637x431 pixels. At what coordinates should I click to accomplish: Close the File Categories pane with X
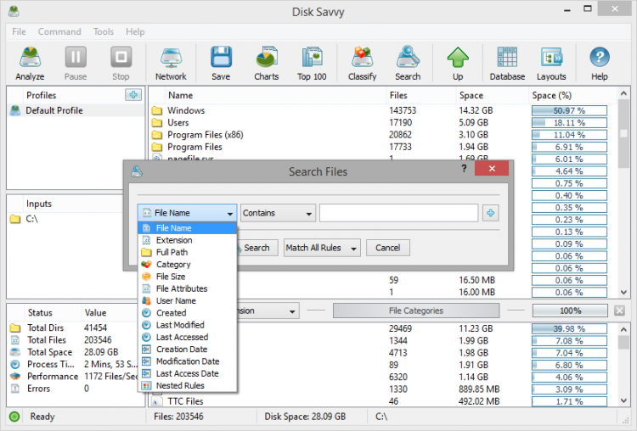tap(619, 311)
